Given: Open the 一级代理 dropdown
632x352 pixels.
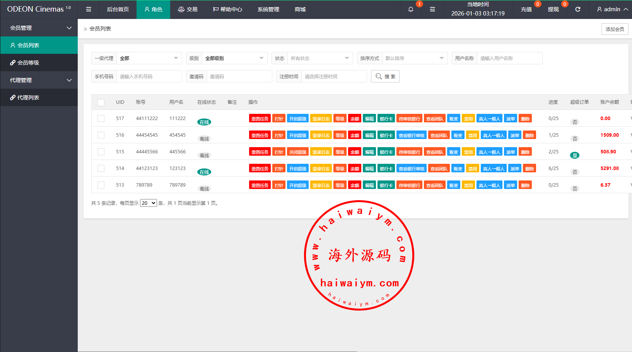Looking at the screenshot, I should tap(149, 58).
